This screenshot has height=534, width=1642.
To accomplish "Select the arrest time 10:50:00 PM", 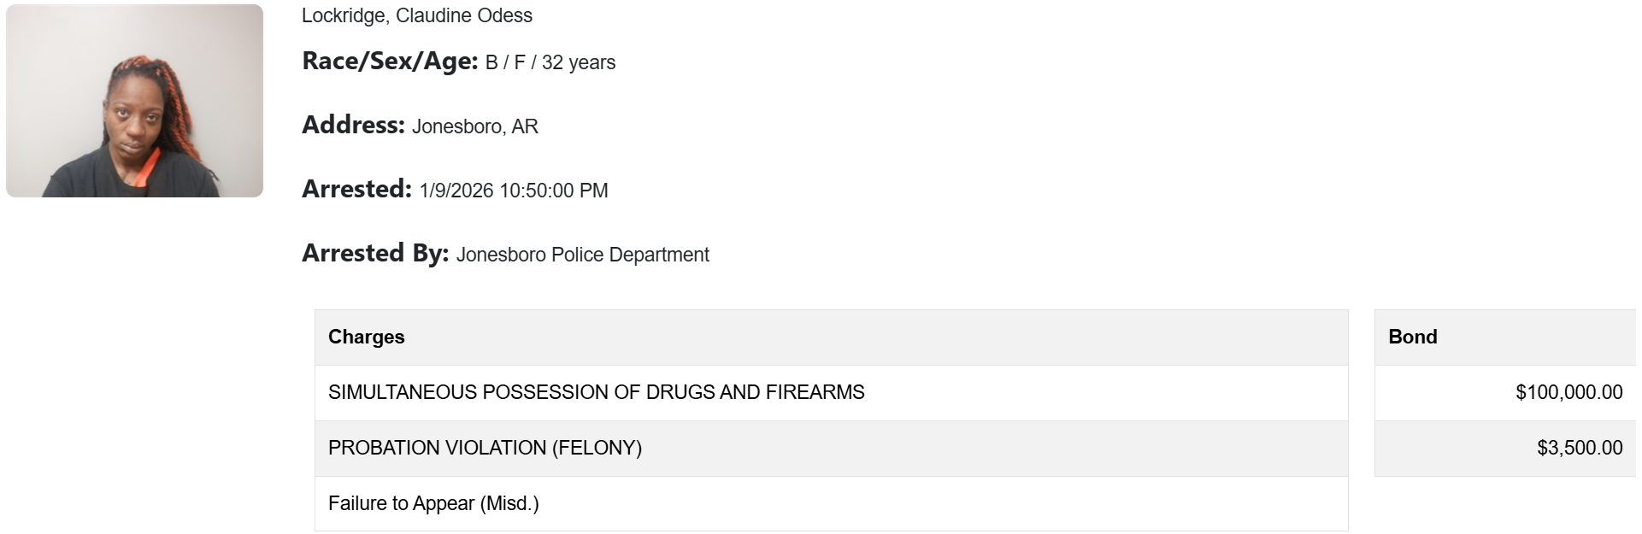I will tap(554, 191).
